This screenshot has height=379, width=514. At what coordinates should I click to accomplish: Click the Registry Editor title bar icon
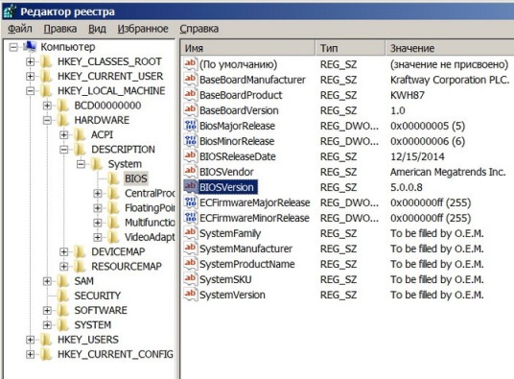point(10,12)
